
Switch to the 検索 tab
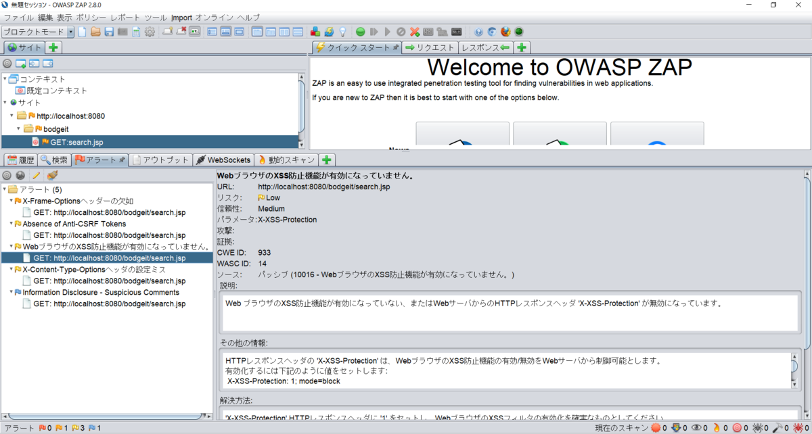pyautogui.click(x=54, y=160)
